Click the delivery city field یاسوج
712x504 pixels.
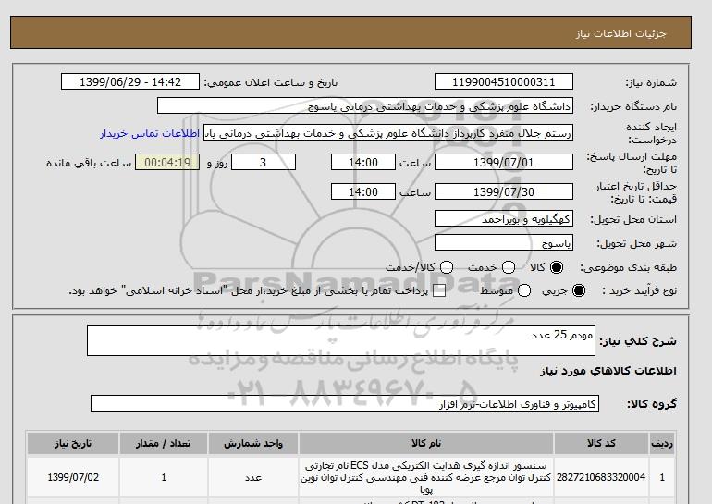click(504, 243)
